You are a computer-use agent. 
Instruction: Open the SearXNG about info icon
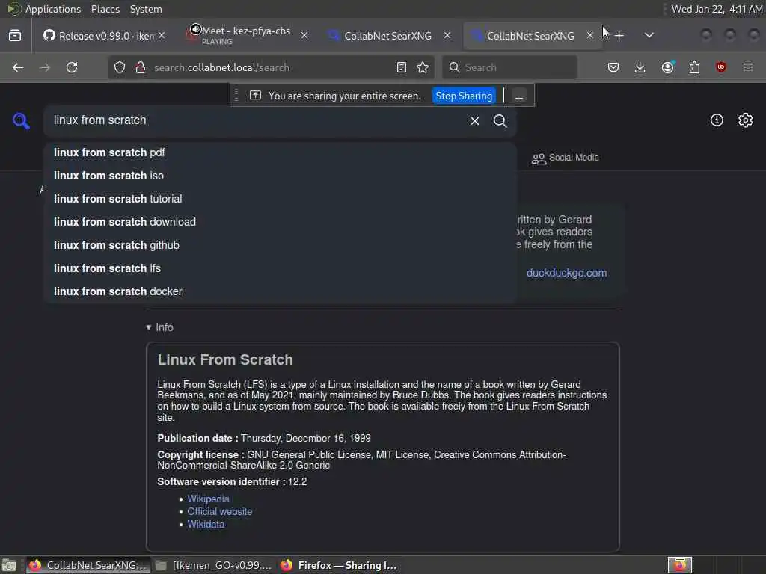pyautogui.click(x=717, y=120)
